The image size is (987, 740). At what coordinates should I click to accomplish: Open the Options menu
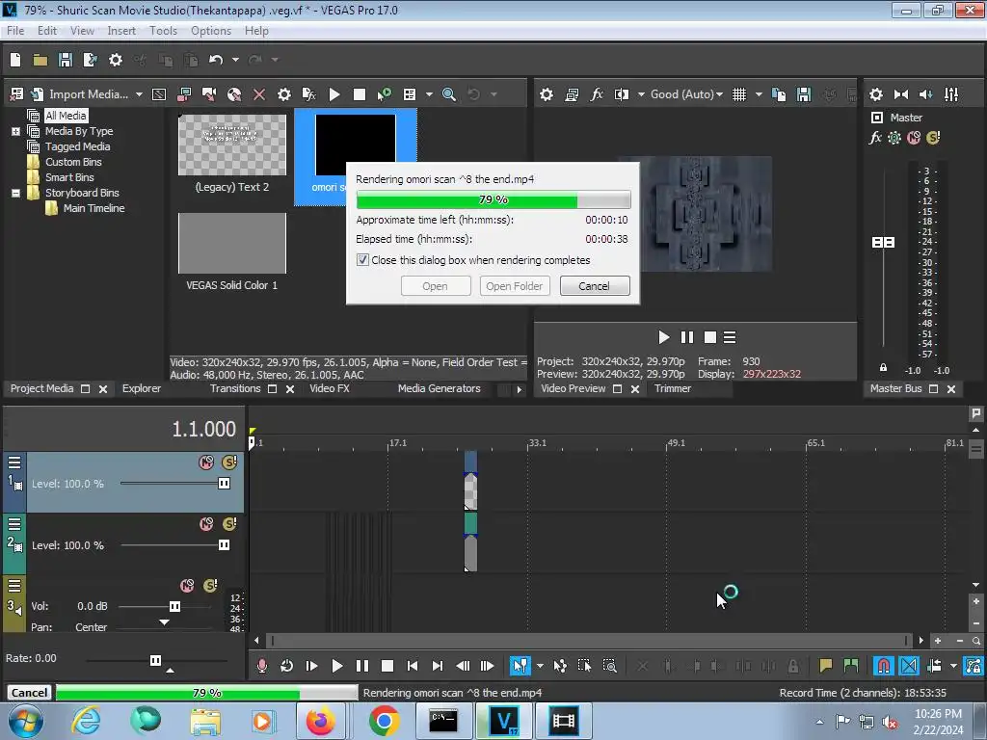coord(211,31)
